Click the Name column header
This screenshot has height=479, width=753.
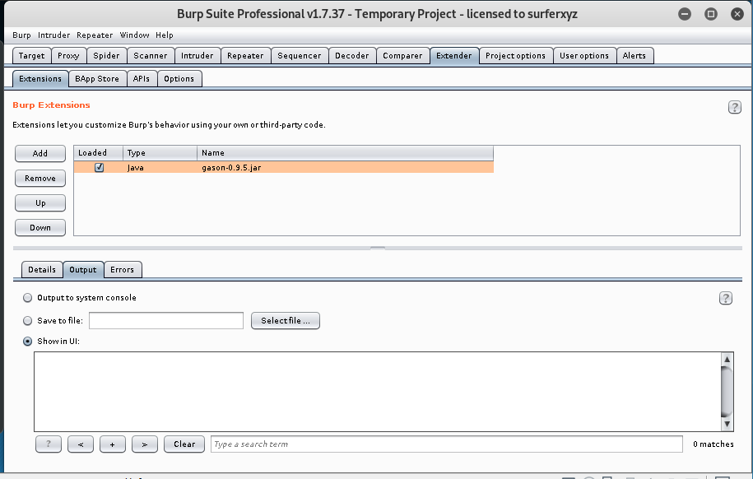coord(345,153)
